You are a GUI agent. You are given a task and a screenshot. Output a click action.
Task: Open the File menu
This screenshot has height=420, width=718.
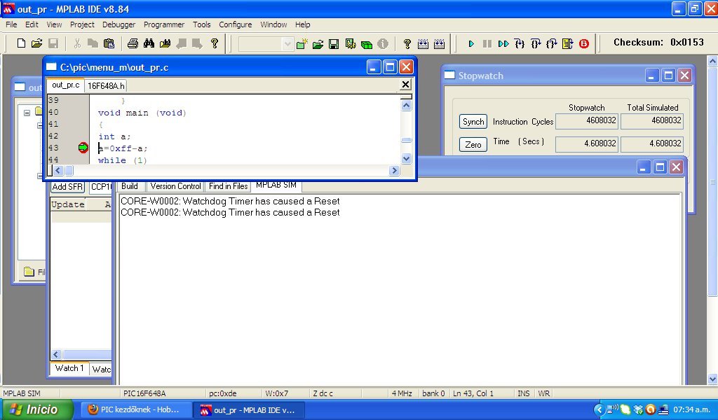(11, 24)
